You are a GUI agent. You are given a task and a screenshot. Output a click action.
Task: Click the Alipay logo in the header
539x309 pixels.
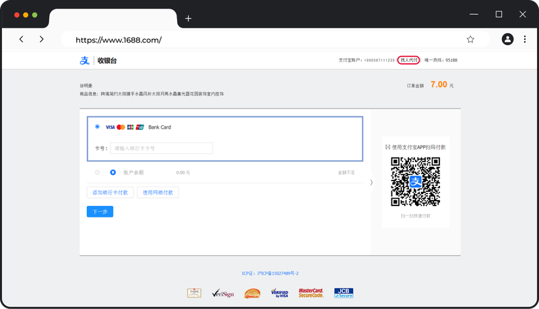coord(85,61)
